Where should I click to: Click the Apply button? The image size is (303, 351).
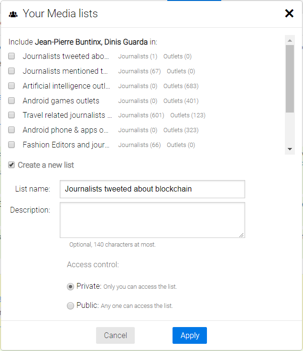coord(189,335)
